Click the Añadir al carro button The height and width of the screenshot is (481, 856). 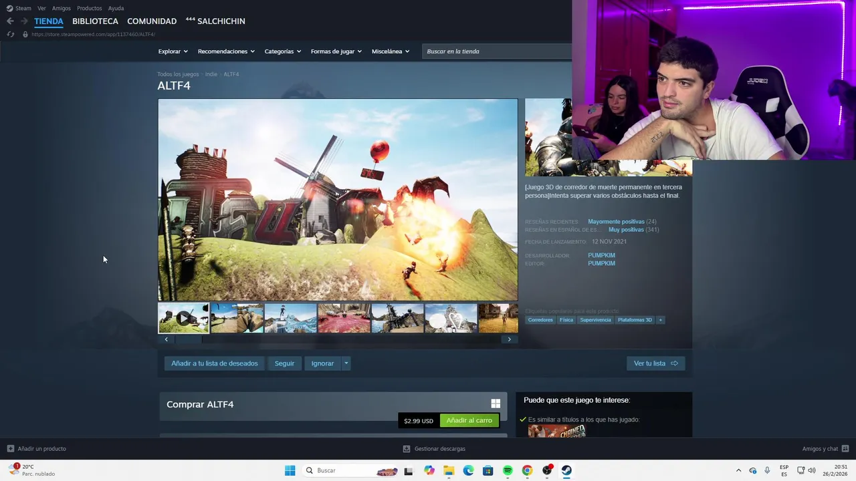(469, 421)
